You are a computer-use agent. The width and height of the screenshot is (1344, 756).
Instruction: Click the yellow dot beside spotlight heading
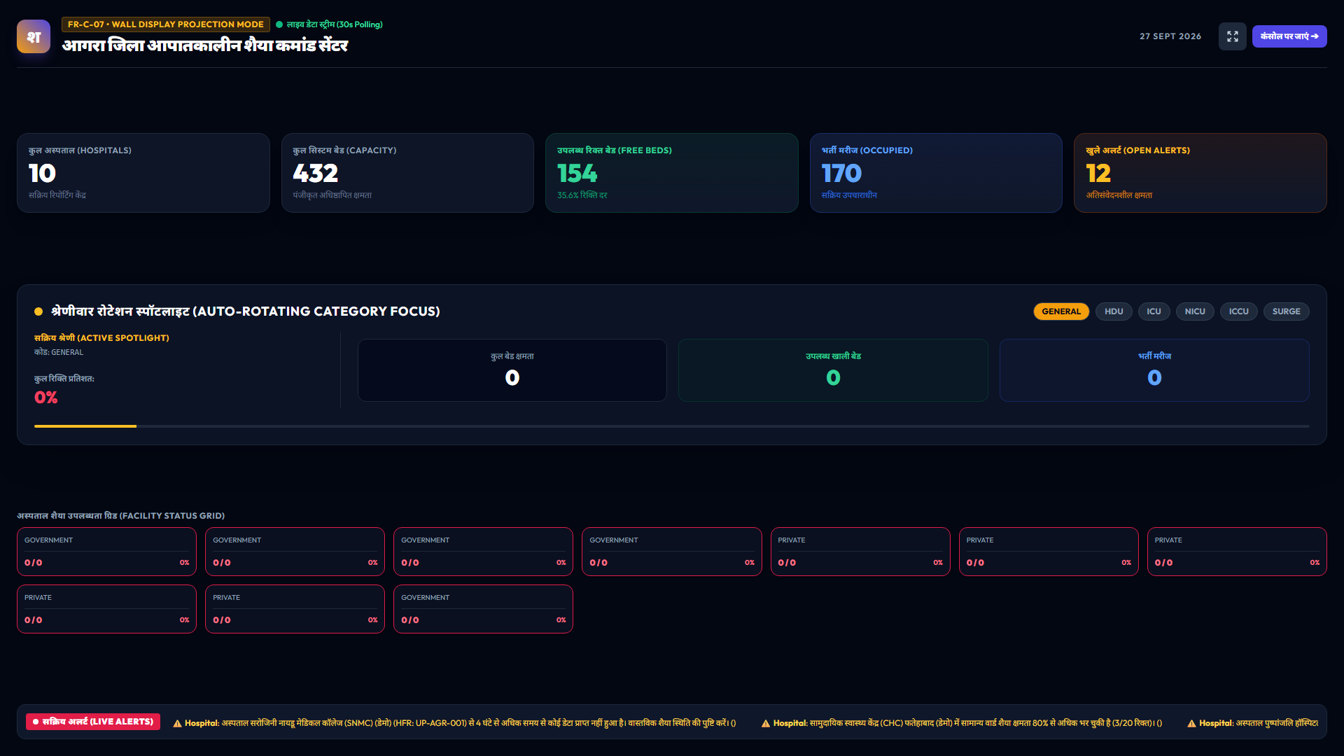tap(38, 311)
